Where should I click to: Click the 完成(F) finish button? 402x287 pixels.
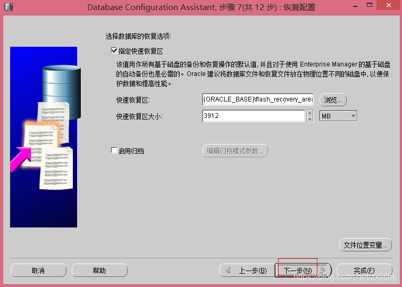tap(364, 271)
